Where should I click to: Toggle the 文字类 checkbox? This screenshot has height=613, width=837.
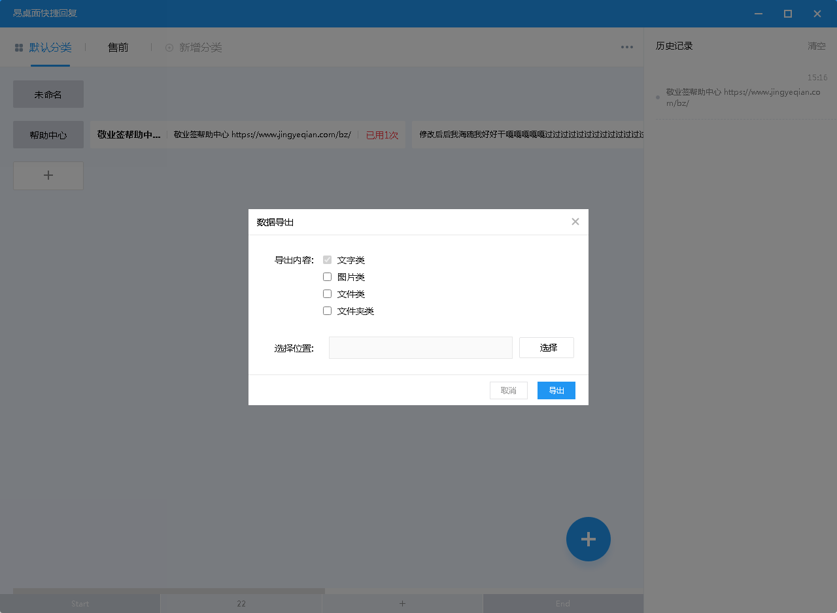point(328,259)
